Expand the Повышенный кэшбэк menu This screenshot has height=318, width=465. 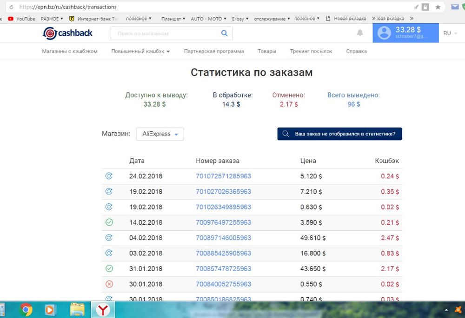(140, 52)
